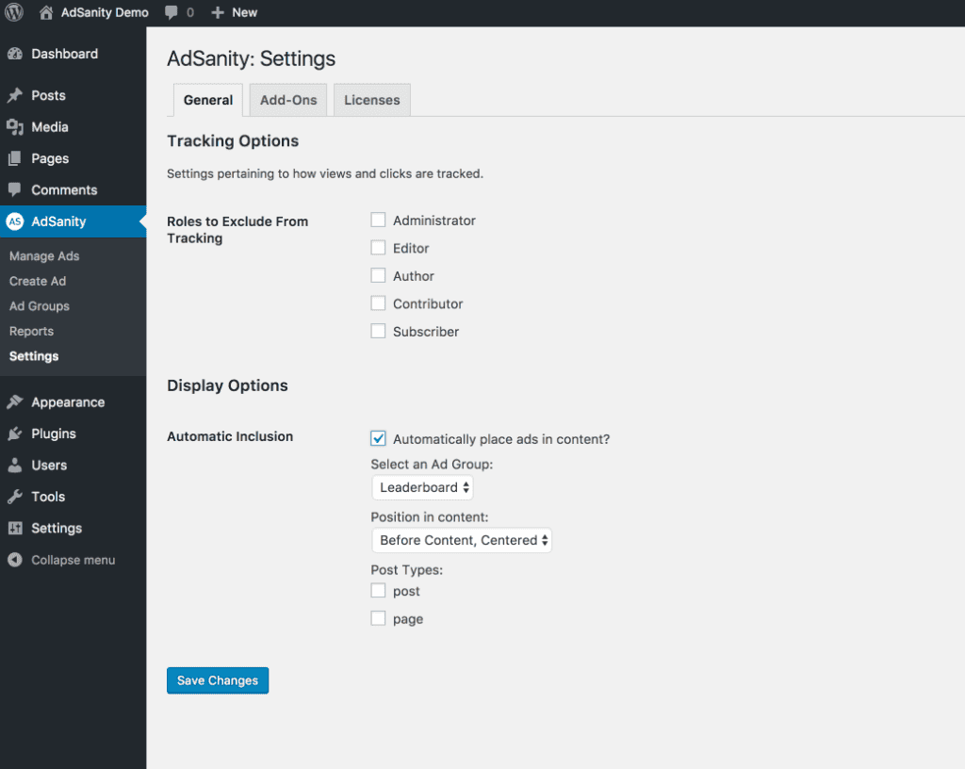
Task: Switch to the Add-Ons tab
Action: pyautogui.click(x=287, y=99)
